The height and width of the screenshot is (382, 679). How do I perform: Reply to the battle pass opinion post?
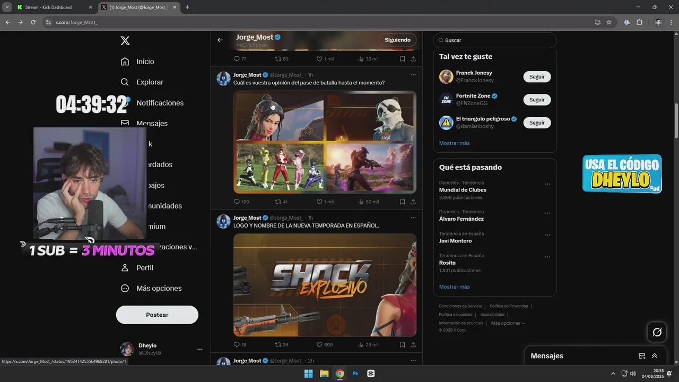(x=241, y=202)
